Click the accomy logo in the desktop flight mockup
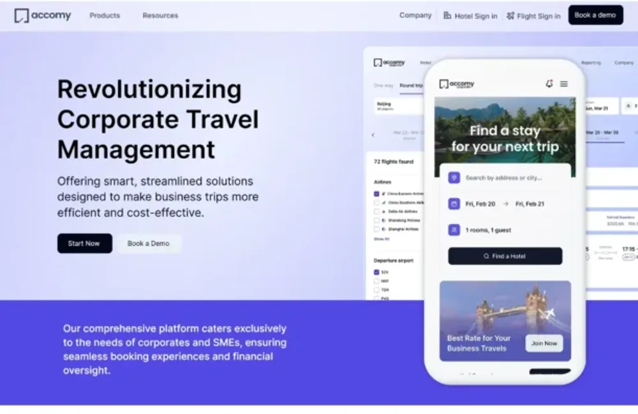The height and width of the screenshot is (414, 638). click(x=389, y=62)
